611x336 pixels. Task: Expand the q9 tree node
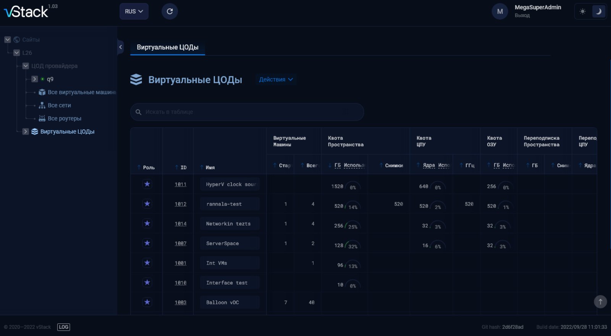[x=34, y=79]
